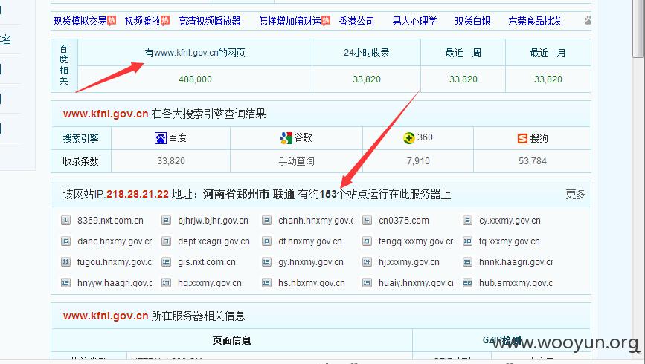Screen dimensions: 645x364
Task: Click number 17 icon beside hq.xxxmy.gov.cn
Action: (166, 282)
